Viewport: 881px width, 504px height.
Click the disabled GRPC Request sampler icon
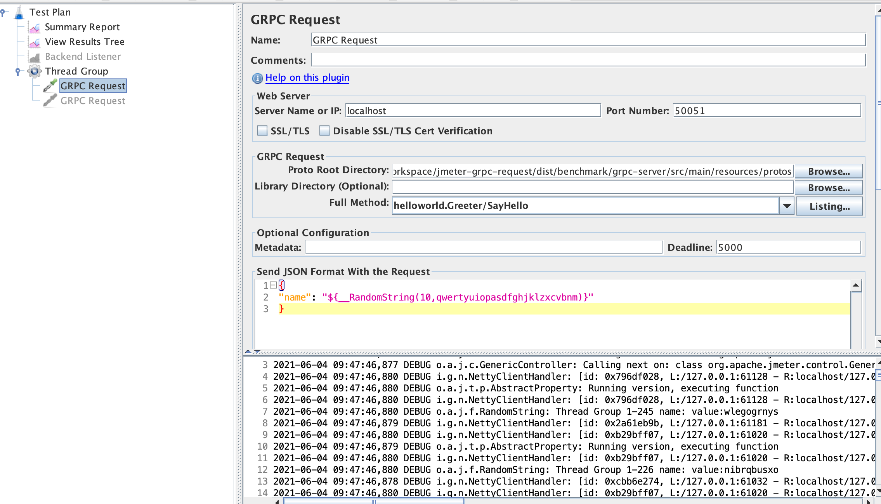tap(50, 101)
